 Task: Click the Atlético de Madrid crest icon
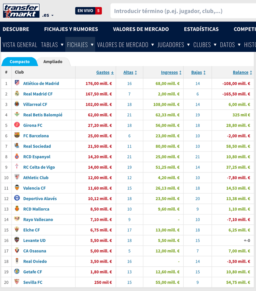tap(17, 83)
